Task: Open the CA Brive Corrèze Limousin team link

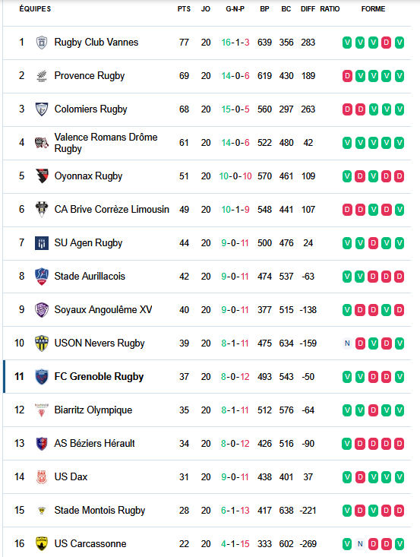Action: click(112, 209)
